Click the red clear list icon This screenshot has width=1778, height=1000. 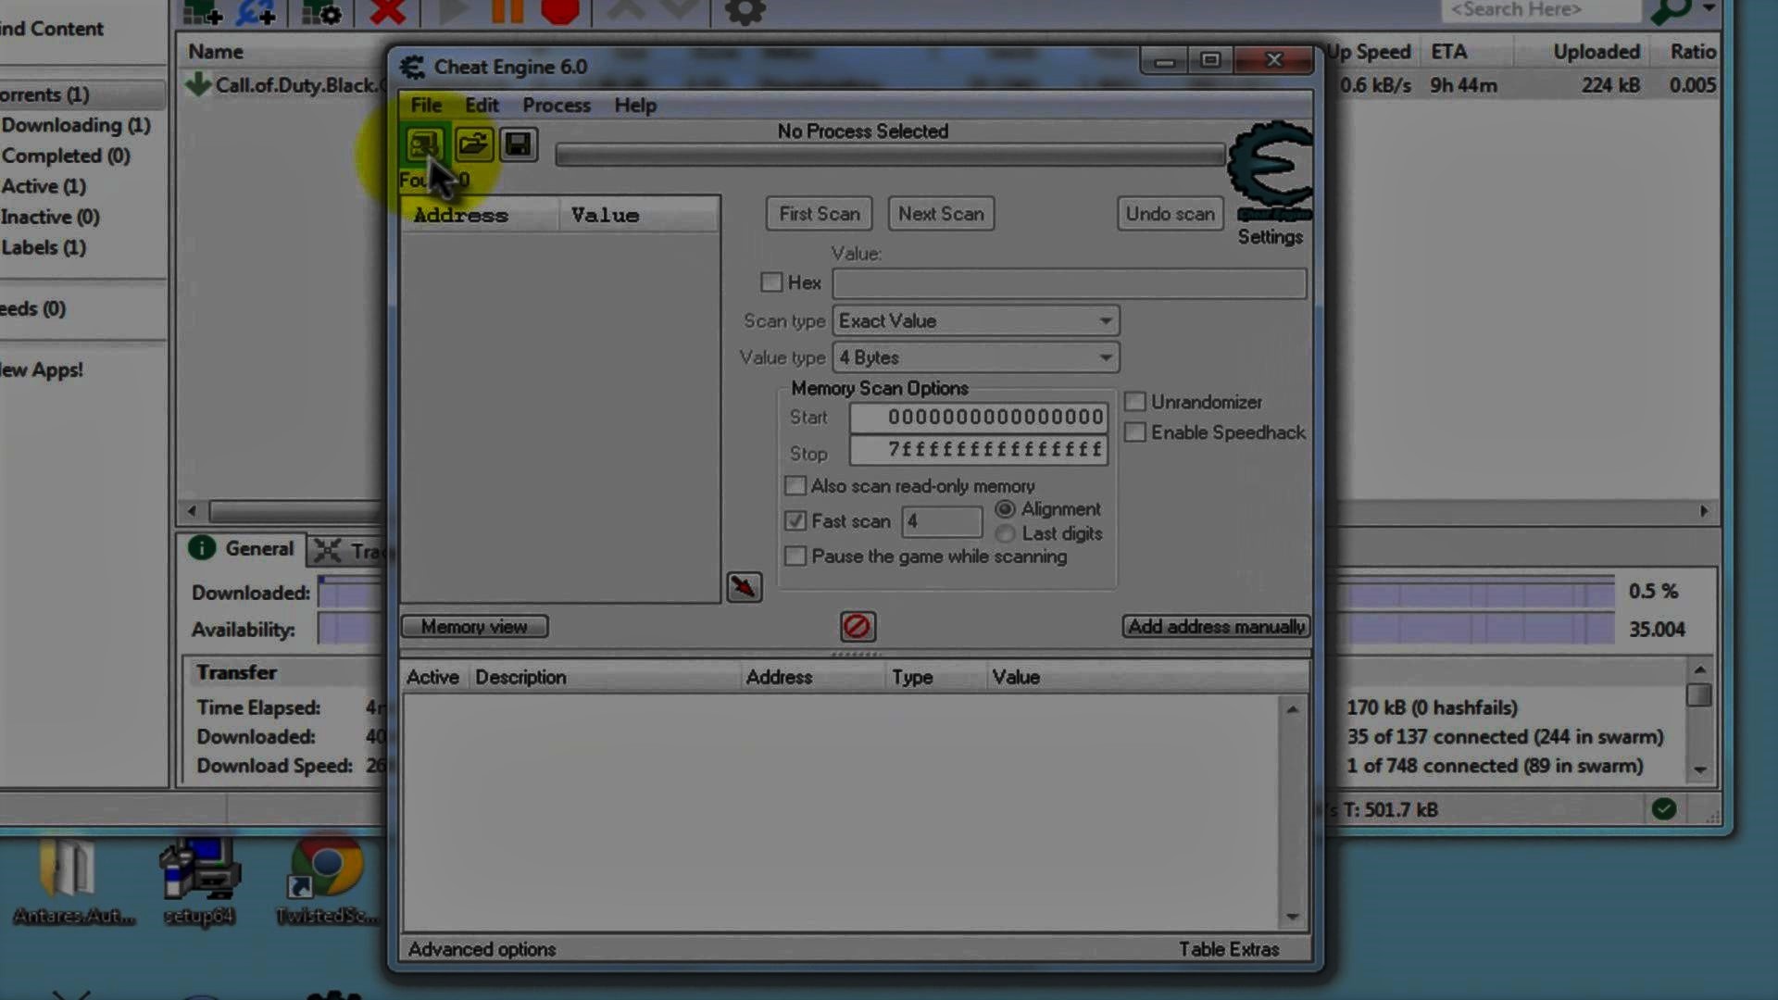coord(857,627)
